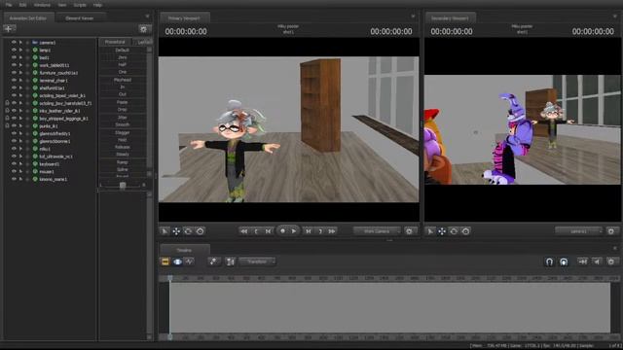Screen dimensions: 623x350
Task: Toggle visibility of lamp1
Action: [14, 50]
